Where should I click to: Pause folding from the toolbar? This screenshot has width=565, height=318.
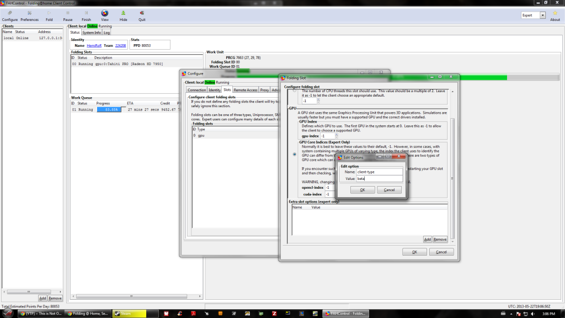68,16
